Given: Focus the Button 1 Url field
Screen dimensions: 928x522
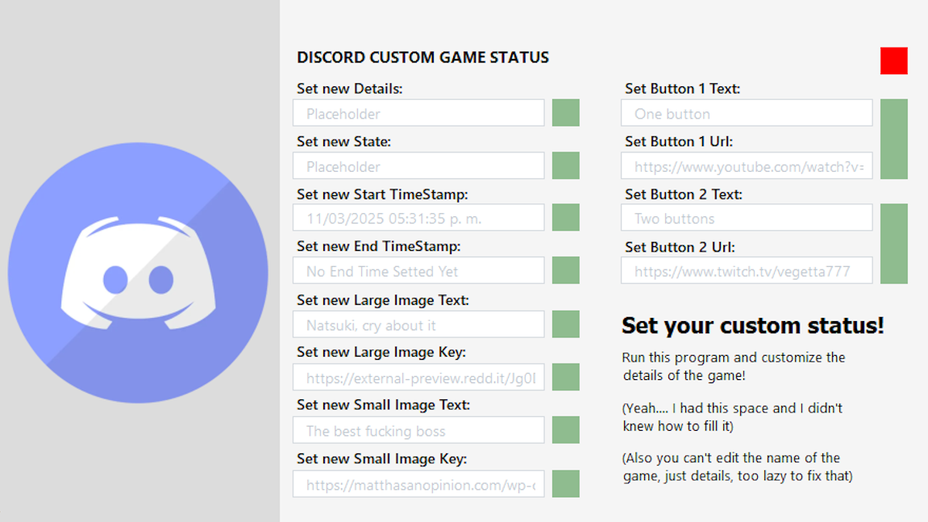Looking at the screenshot, I should tap(747, 165).
